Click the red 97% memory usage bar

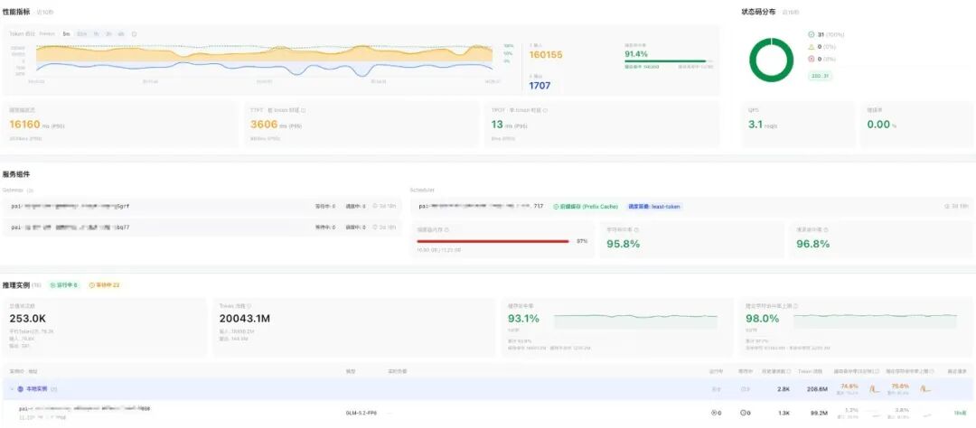[493, 241]
